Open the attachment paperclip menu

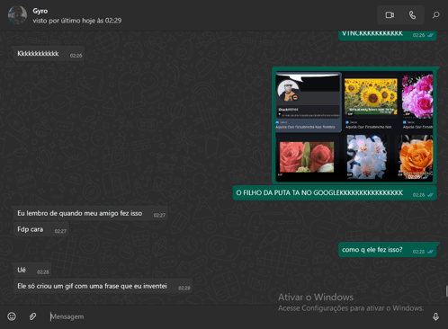[32, 316]
